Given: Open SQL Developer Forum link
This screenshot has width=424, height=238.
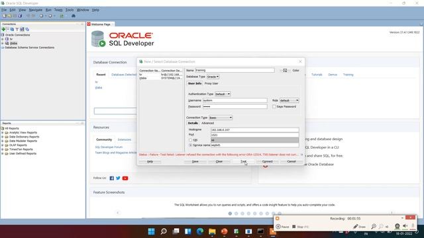Looking at the screenshot, I should (x=109, y=147).
